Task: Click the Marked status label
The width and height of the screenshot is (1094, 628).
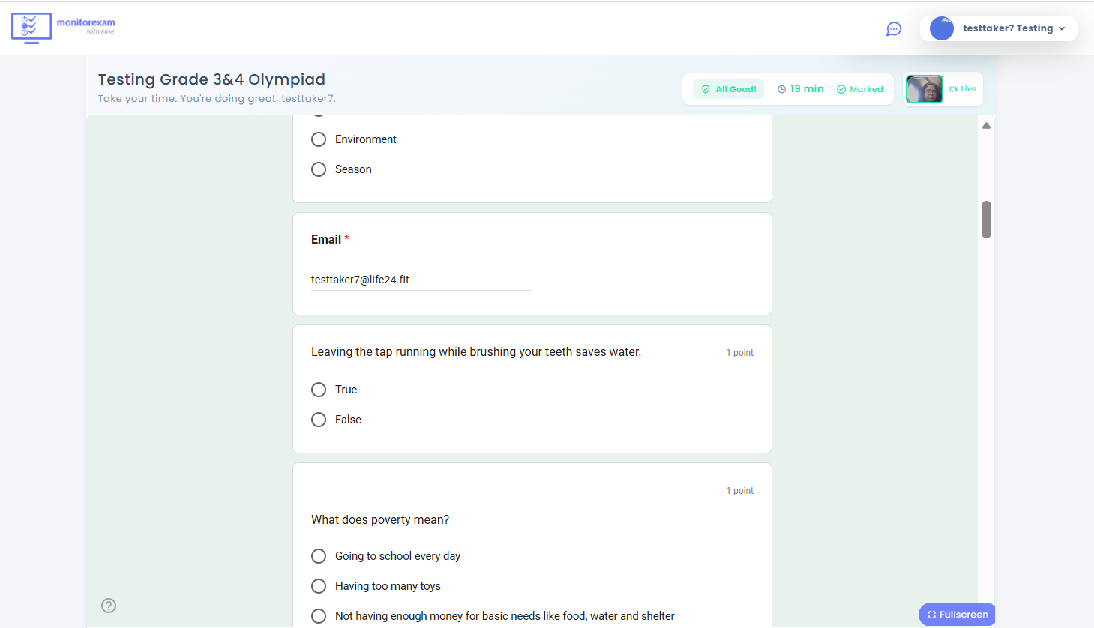Action: (866, 88)
